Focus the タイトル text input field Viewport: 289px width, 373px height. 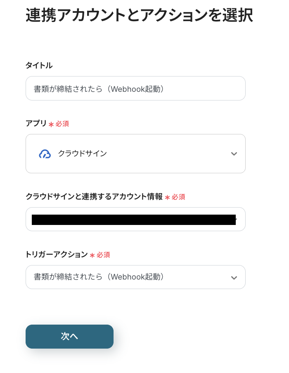135,88
